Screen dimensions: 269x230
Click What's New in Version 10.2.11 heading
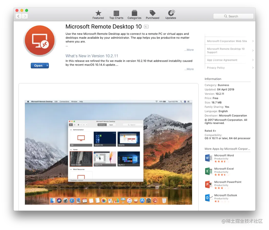pyautogui.click(x=92, y=56)
